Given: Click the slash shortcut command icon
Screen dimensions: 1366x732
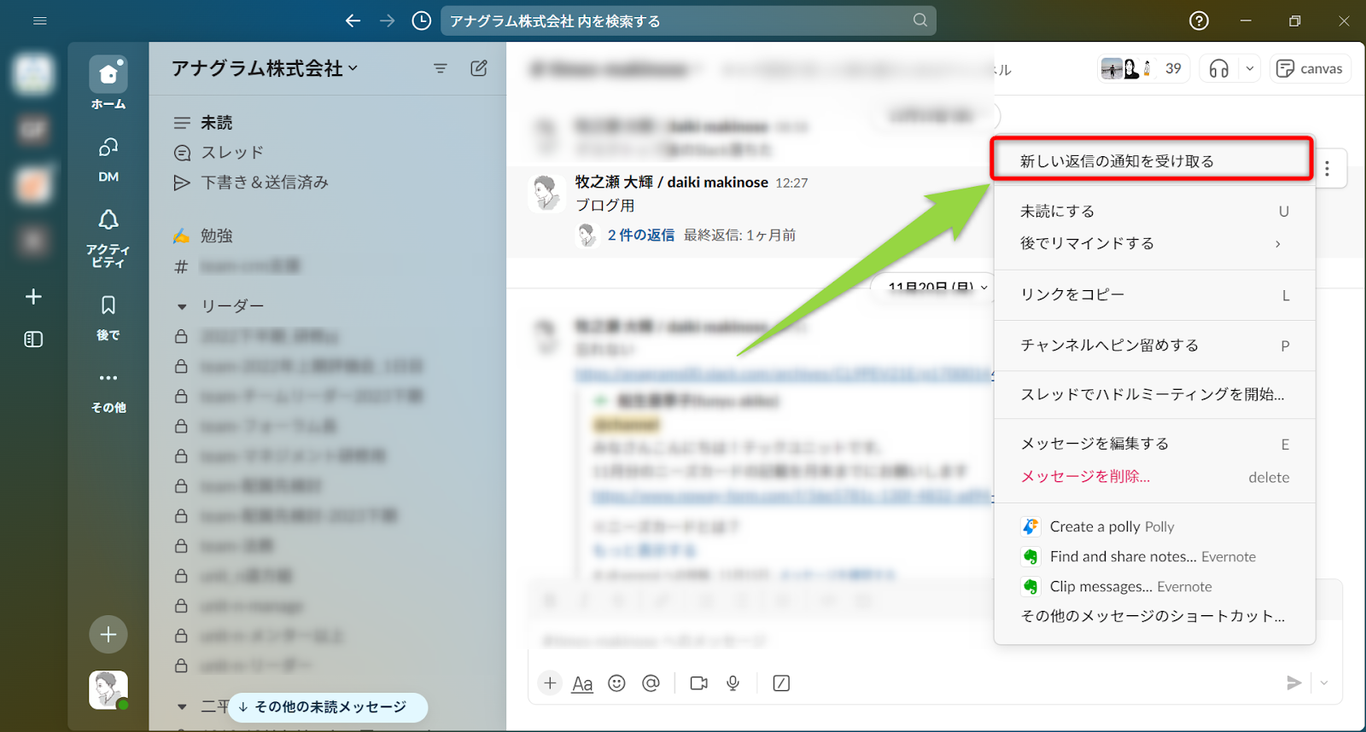Looking at the screenshot, I should (781, 683).
